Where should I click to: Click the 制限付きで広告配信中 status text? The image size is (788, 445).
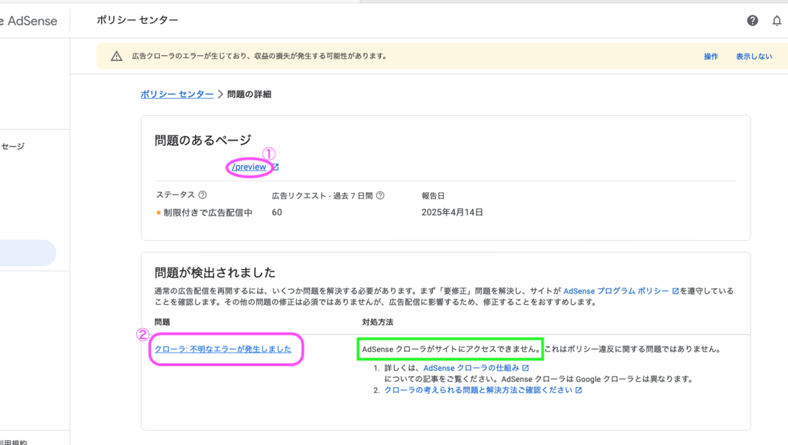point(208,212)
